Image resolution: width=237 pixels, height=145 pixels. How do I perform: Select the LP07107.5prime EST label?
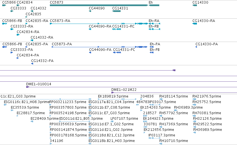tap(124, 119)
